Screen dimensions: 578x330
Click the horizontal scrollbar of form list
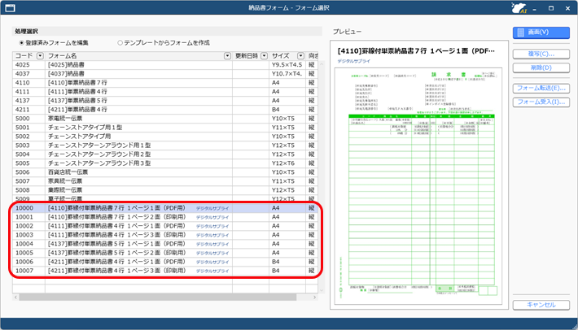tap(158, 297)
